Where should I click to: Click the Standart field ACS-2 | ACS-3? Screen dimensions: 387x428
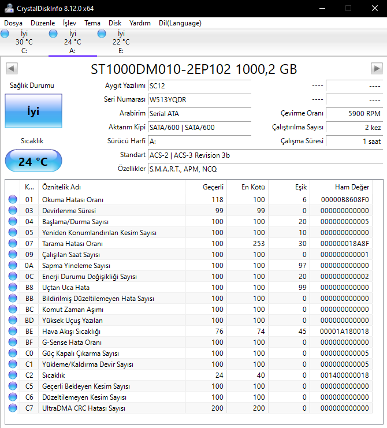pyautogui.click(x=265, y=155)
